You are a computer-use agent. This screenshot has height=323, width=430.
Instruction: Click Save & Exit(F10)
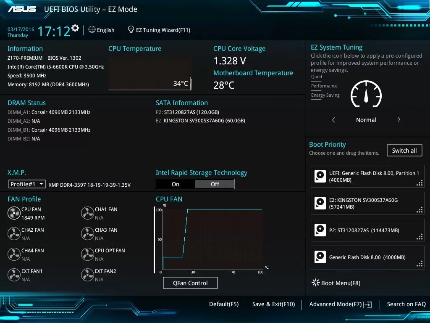(x=273, y=304)
